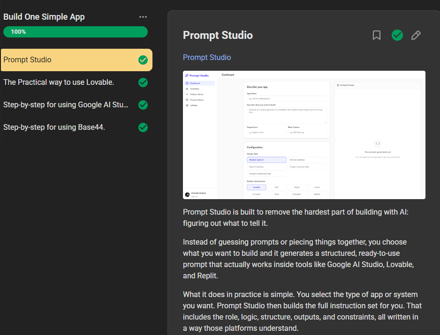Viewport: 440px width, 335px height.
Task: Toggle the green completion check in lesson header
Action: point(397,35)
